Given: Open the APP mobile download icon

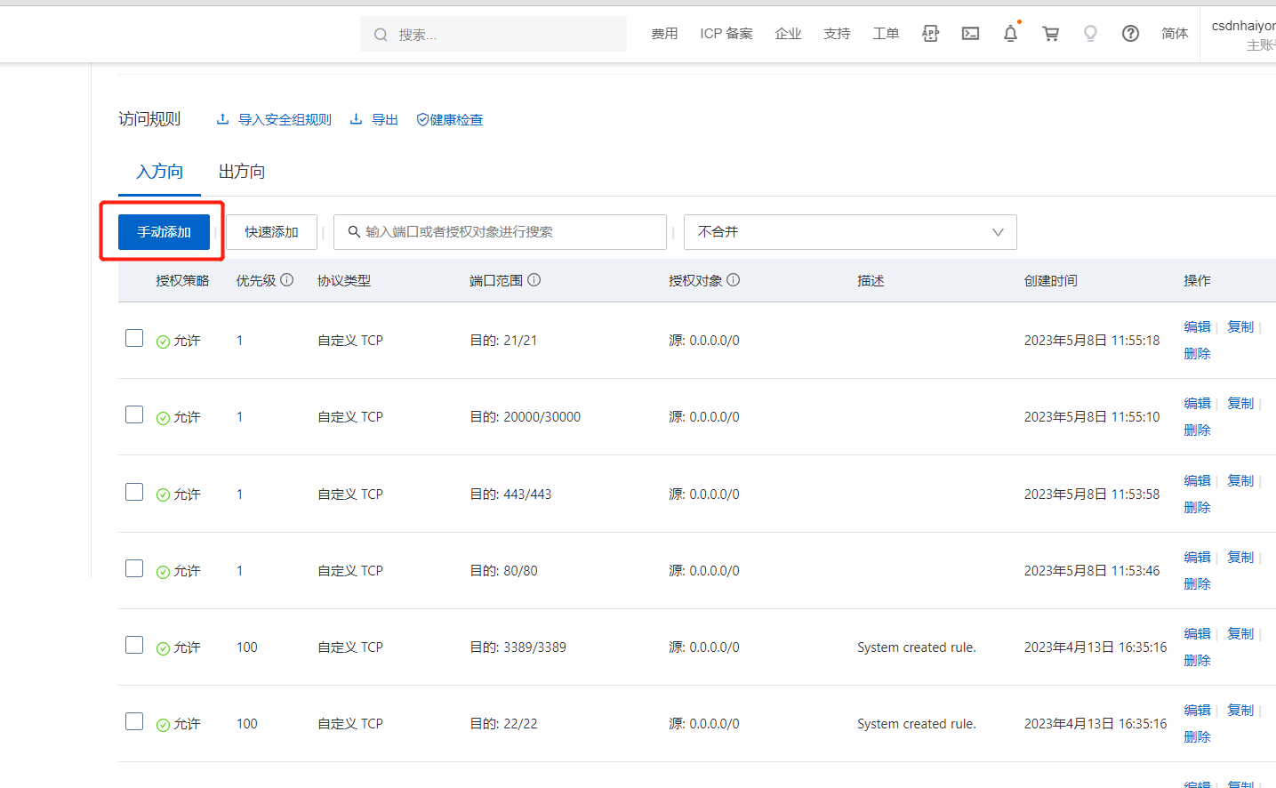Looking at the screenshot, I should pos(930,33).
